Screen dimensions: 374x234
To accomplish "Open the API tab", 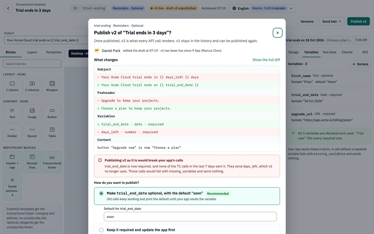I will [x=365, y=52].
